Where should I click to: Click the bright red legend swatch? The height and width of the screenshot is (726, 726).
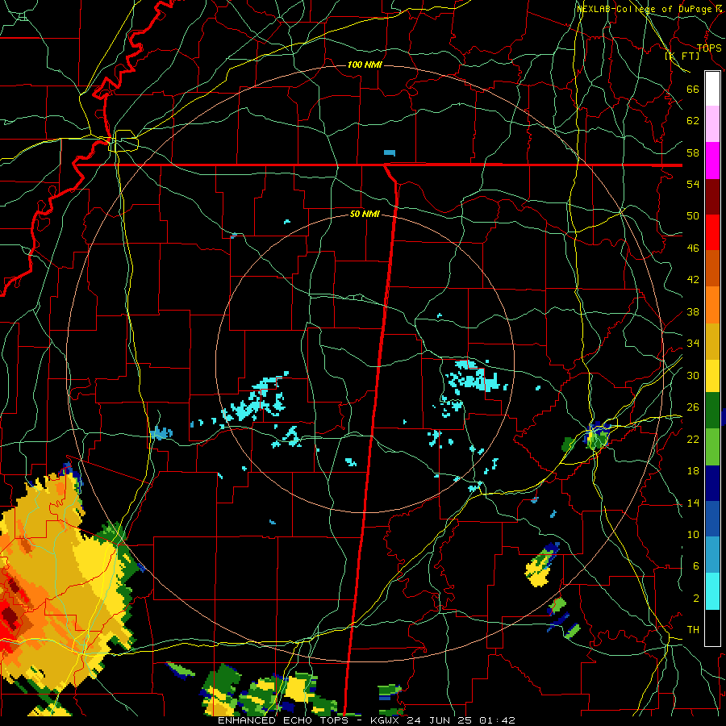click(x=712, y=232)
